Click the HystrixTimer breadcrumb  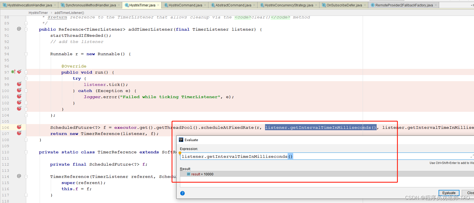pos(38,13)
